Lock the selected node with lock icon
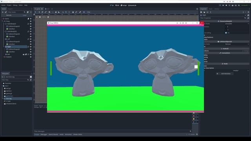Screen dimensions: 251x141 [73, 12]
